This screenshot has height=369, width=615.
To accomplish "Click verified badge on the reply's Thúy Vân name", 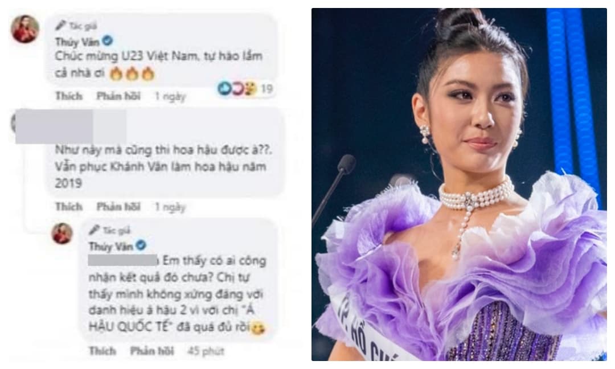I will click(141, 245).
